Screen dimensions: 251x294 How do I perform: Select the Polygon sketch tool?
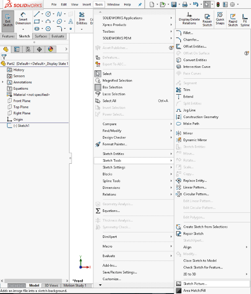[48, 28]
